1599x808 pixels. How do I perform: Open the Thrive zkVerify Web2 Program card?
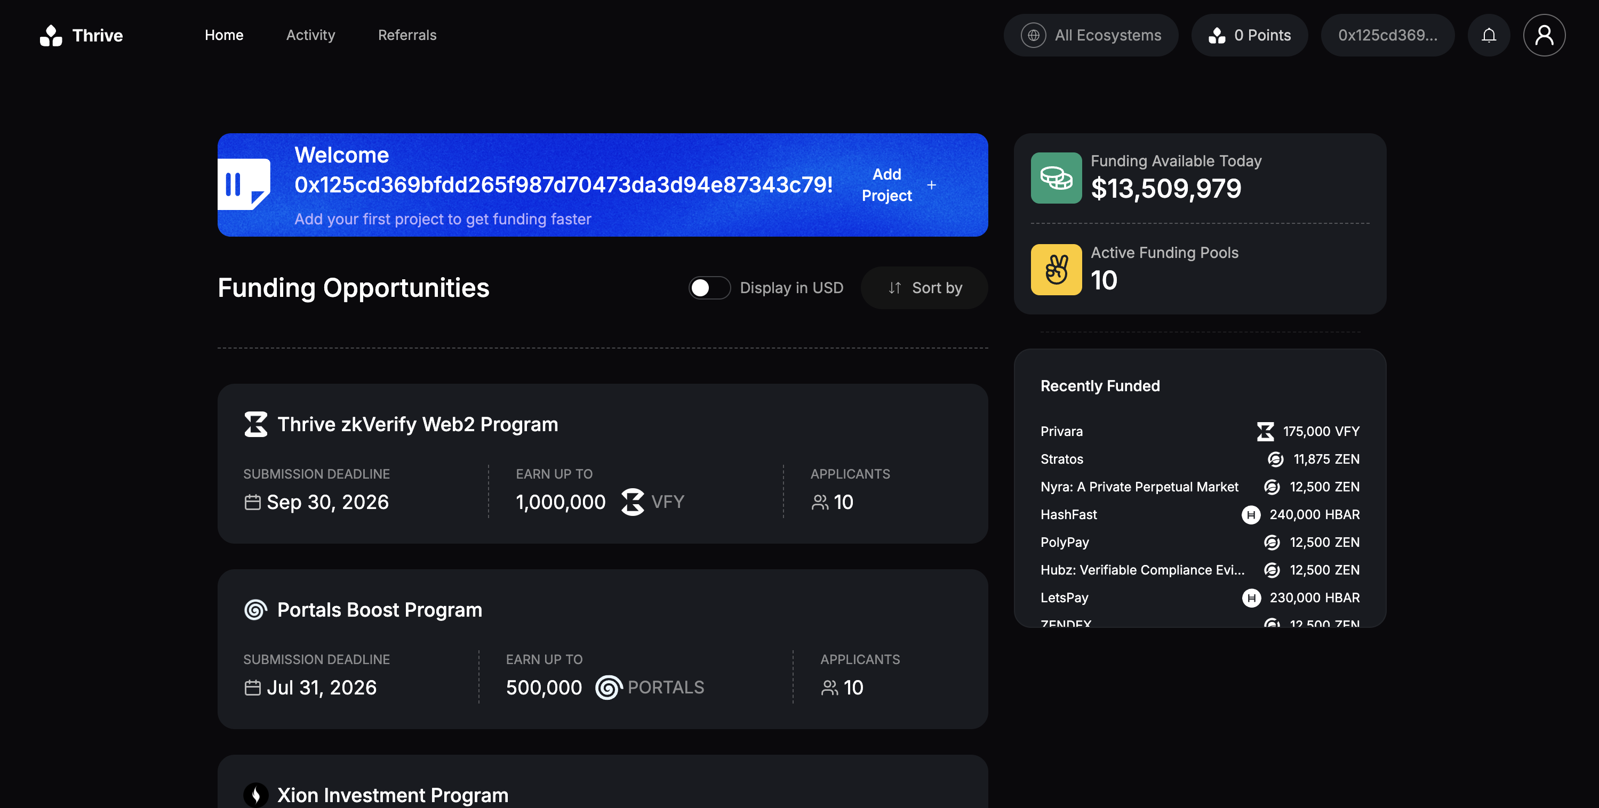602,463
